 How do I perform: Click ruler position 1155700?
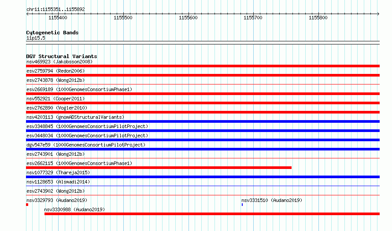(253, 18)
